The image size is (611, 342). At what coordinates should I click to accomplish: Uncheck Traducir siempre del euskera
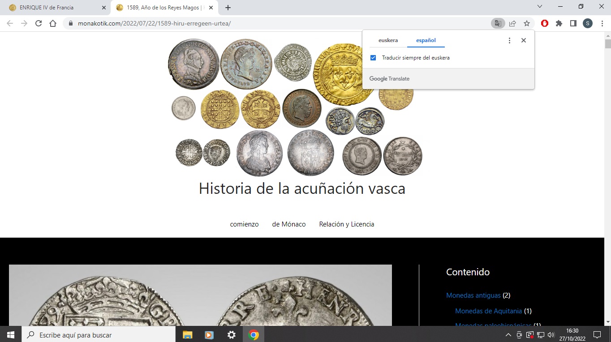(x=373, y=57)
